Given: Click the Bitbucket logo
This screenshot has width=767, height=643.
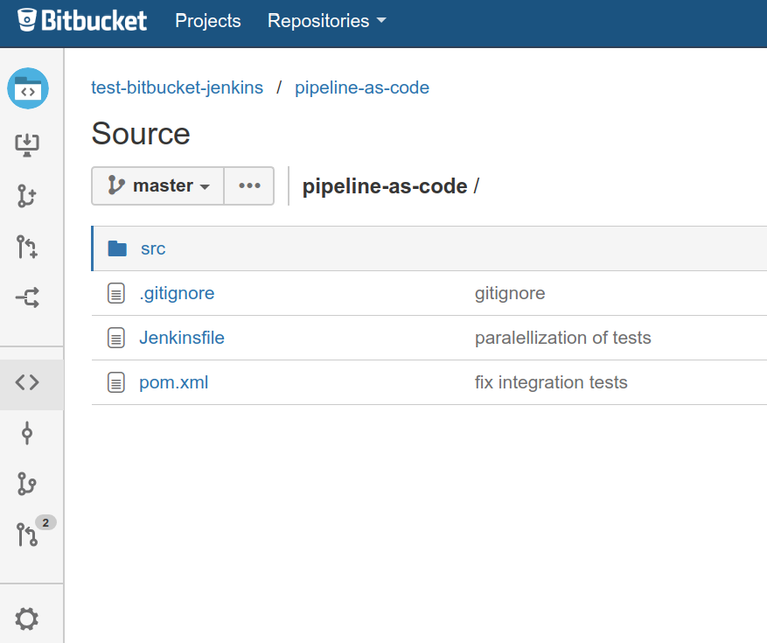Looking at the screenshot, I should coord(82,21).
